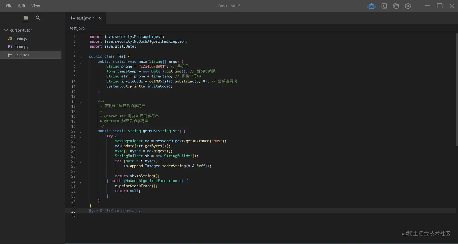Image resolution: width=458 pixels, height=244 pixels.
Task: Fold the getMD5 method at line 20
Action: pyautogui.click(x=81, y=132)
